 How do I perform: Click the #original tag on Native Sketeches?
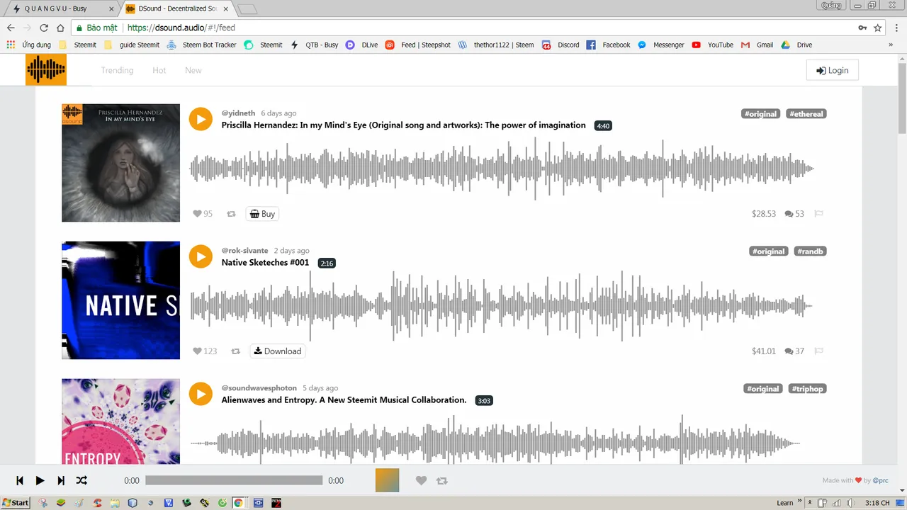click(769, 251)
